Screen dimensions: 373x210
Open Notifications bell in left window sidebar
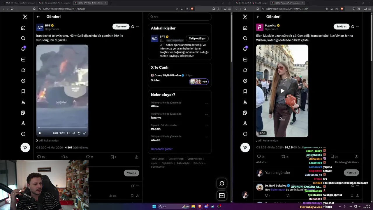tap(23, 49)
